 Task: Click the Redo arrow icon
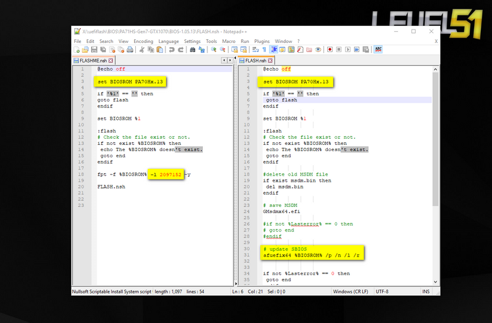pyautogui.click(x=181, y=50)
